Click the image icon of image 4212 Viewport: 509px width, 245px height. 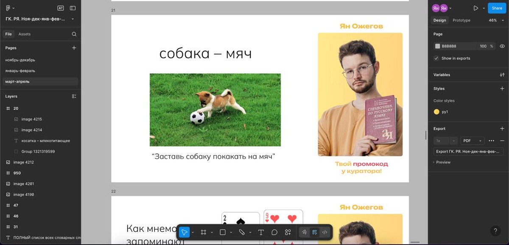8,162
